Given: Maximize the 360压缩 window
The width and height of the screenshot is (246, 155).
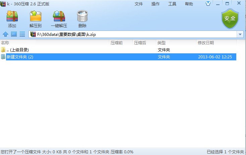Looking at the screenshot, I should tap(227, 4).
